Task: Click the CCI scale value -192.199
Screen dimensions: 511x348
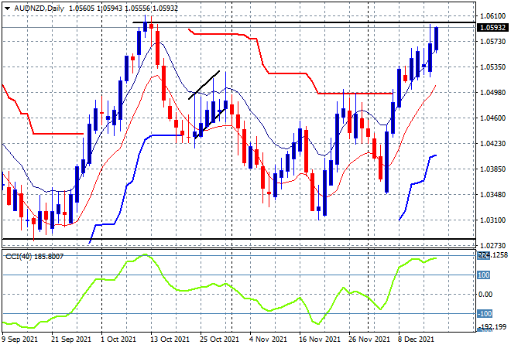Action: [x=494, y=326]
